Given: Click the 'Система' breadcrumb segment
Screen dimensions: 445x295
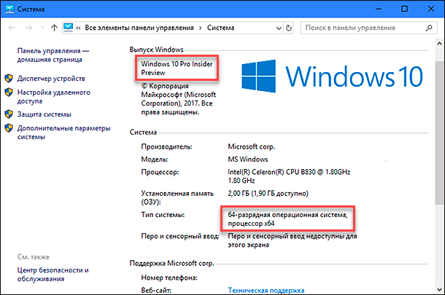Looking at the screenshot, I should [x=220, y=28].
